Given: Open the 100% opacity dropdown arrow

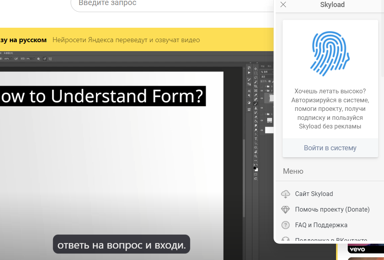Looking at the screenshot, I should point(11,59).
